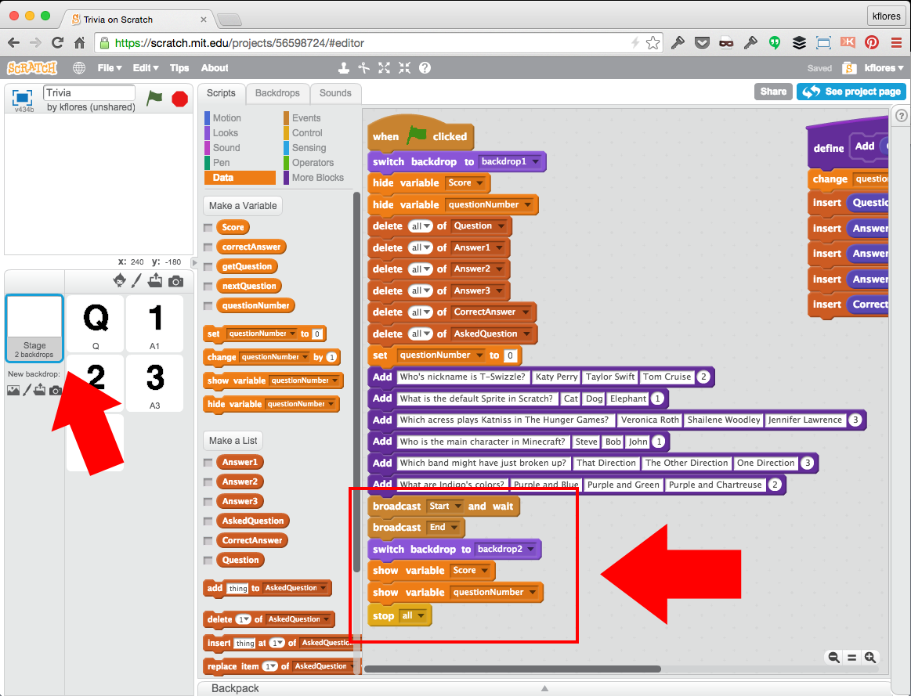Paint new backdrop icon
The height and width of the screenshot is (696, 911).
tap(27, 390)
